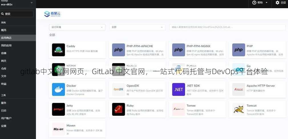Expand the 帮助 menu arrow

tap(267, 3)
